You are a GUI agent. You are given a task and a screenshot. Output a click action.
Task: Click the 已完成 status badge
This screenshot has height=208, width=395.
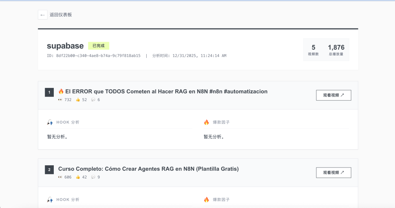pos(98,46)
